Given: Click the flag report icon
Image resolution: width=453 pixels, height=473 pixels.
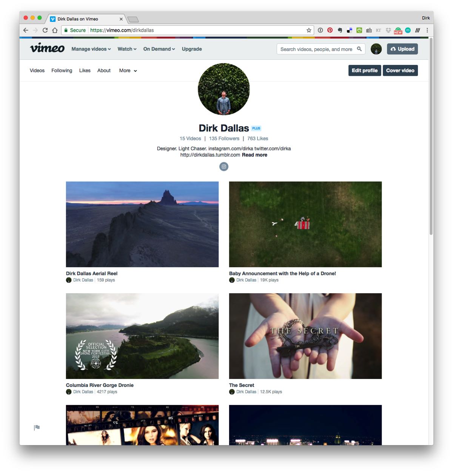Looking at the screenshot, I should tap(37, 427).
